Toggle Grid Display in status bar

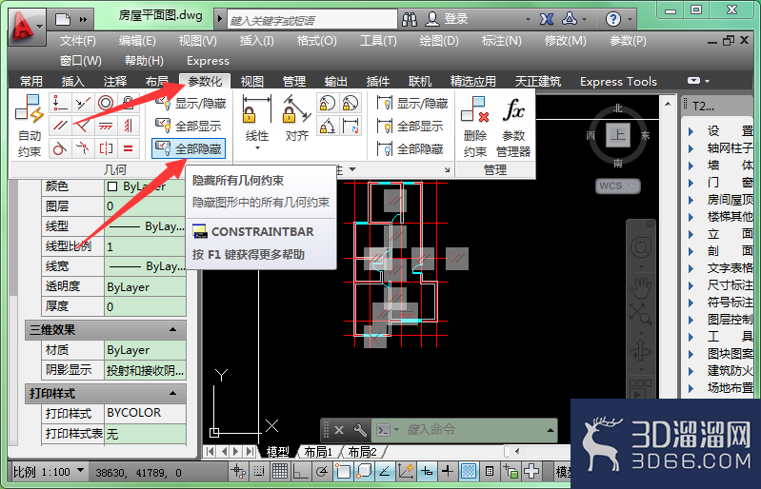coord(280,471)
